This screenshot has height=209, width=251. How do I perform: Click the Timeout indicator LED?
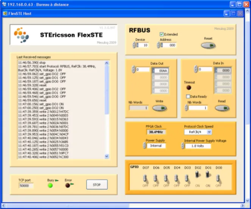[x=189, y=87]
